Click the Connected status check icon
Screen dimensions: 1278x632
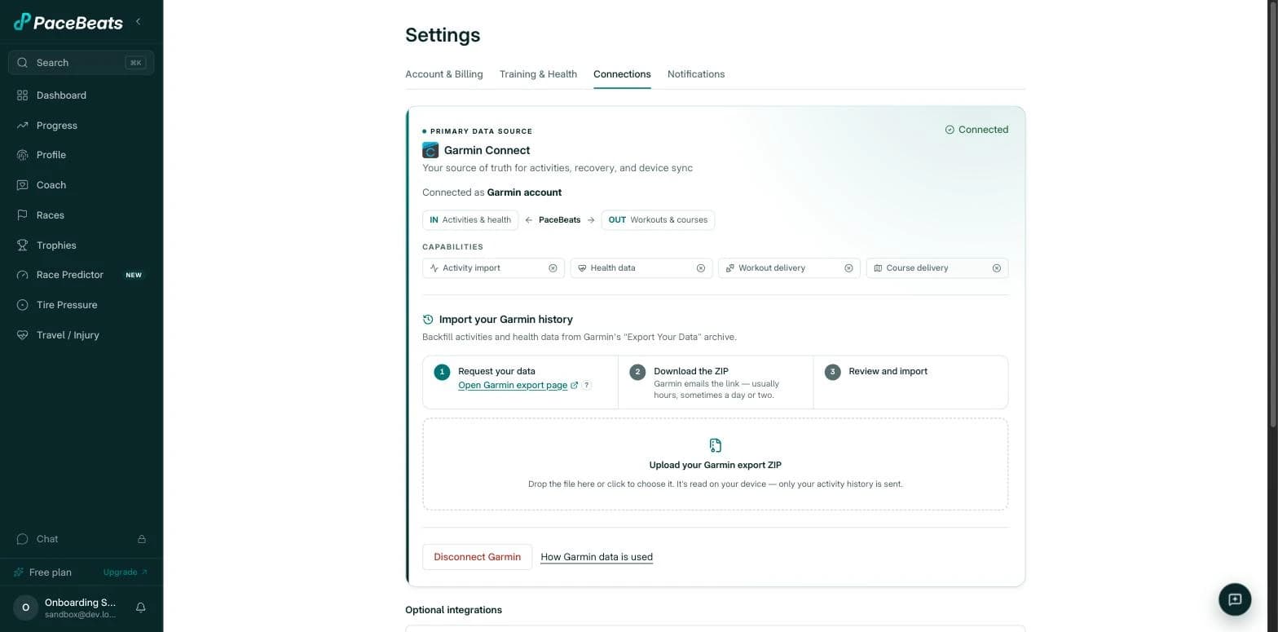pos(950,130)
